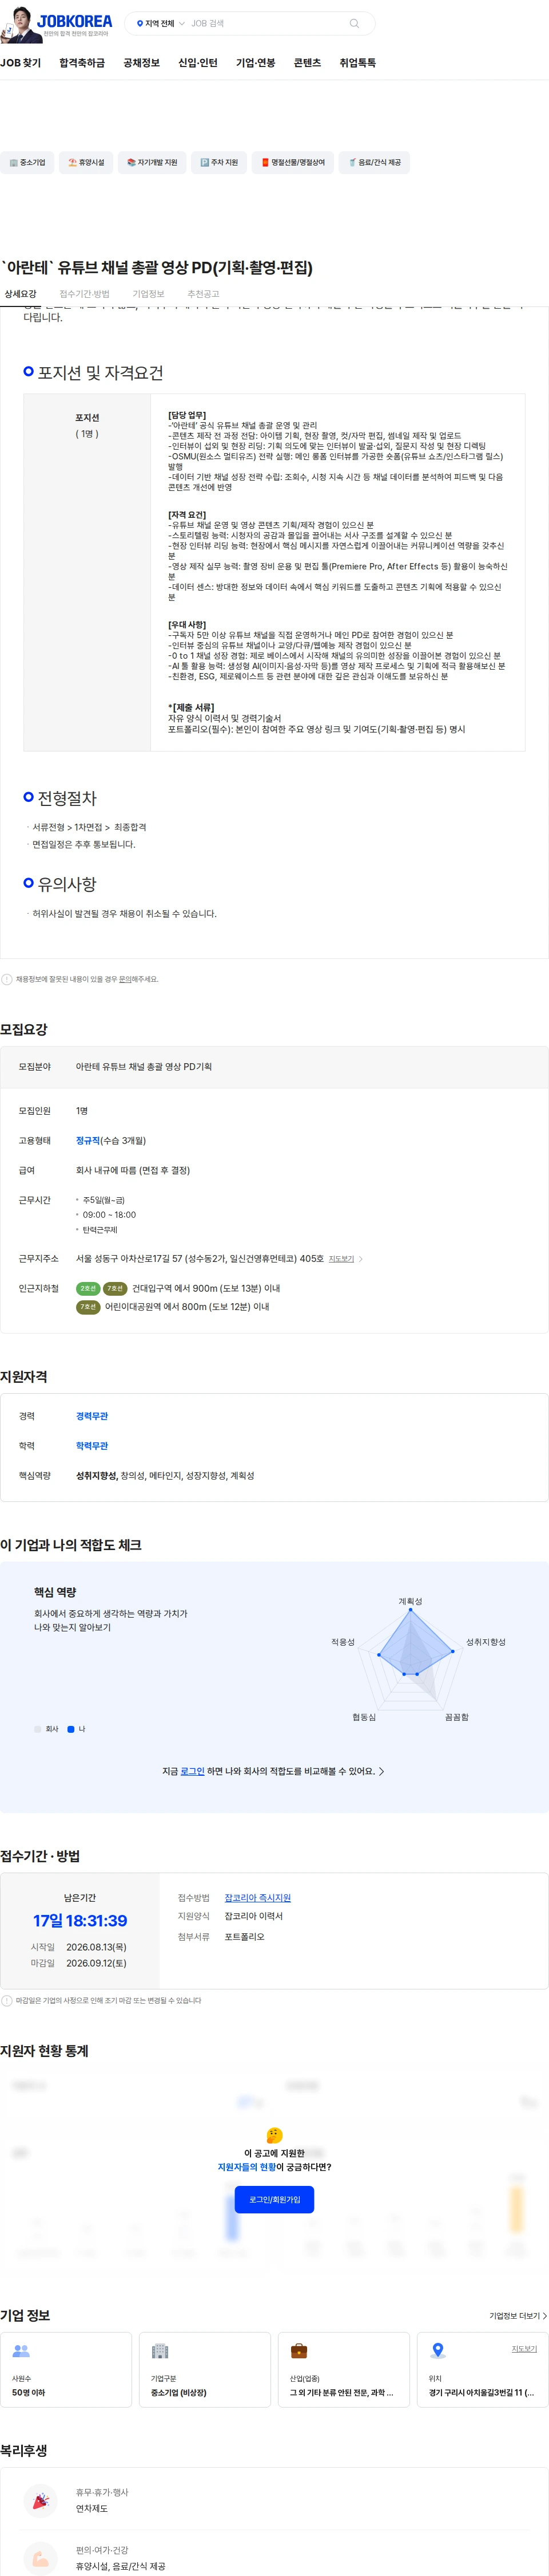Switch to the 접수기간·방법 tab
Screen dimensions: 549x2576
point(84,294)
